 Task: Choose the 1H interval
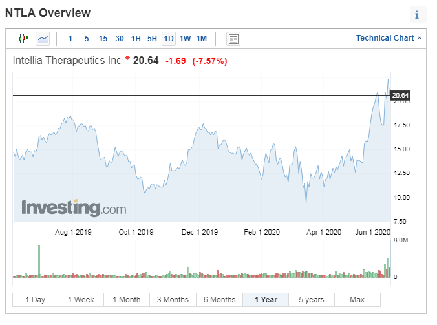coord(136,38)
